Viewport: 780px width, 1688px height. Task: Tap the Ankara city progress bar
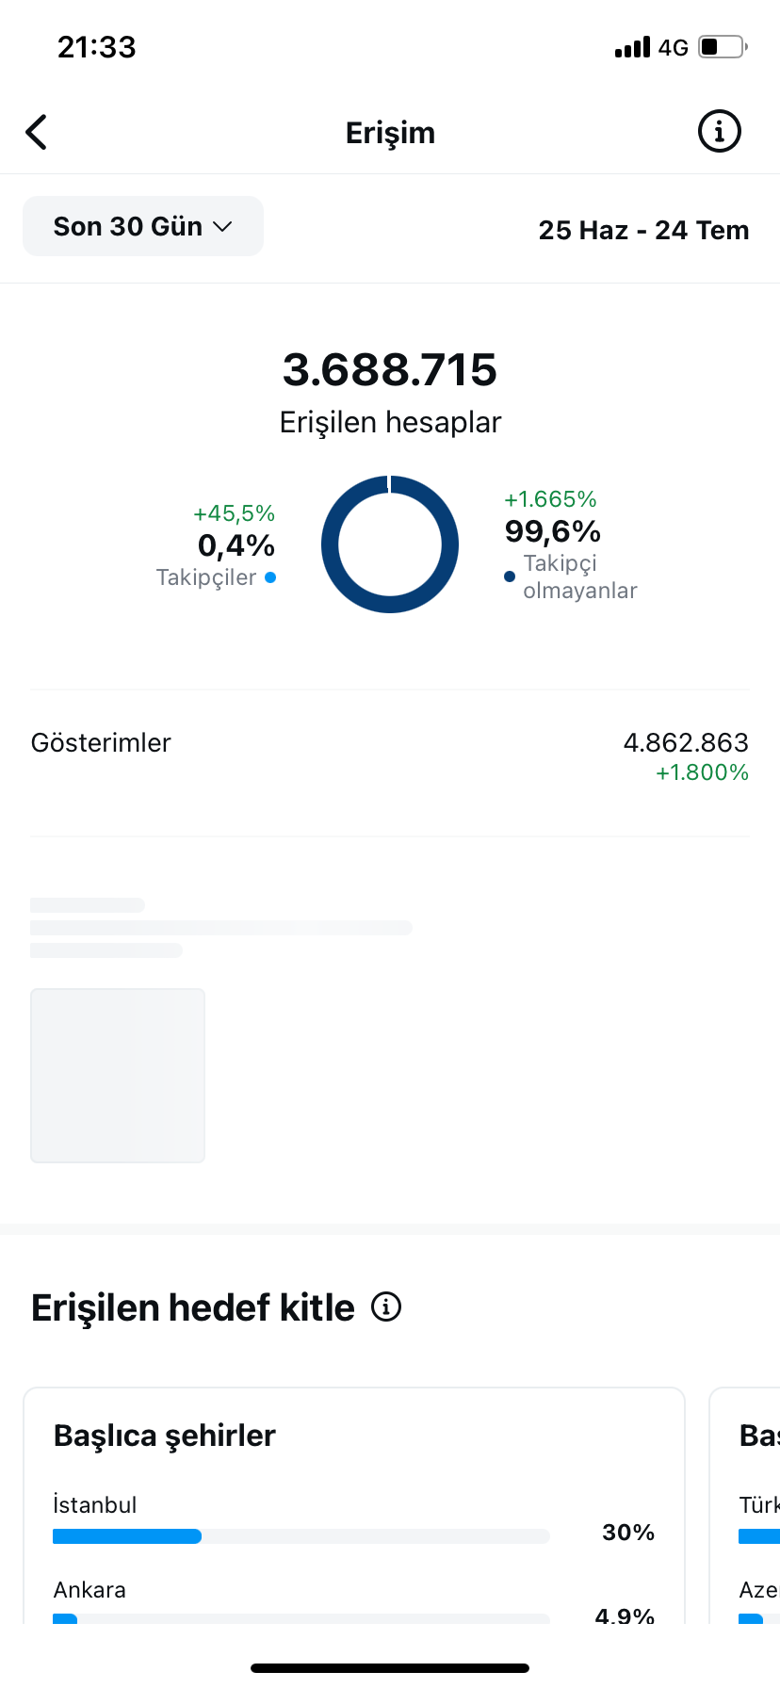coord(301,1618)
